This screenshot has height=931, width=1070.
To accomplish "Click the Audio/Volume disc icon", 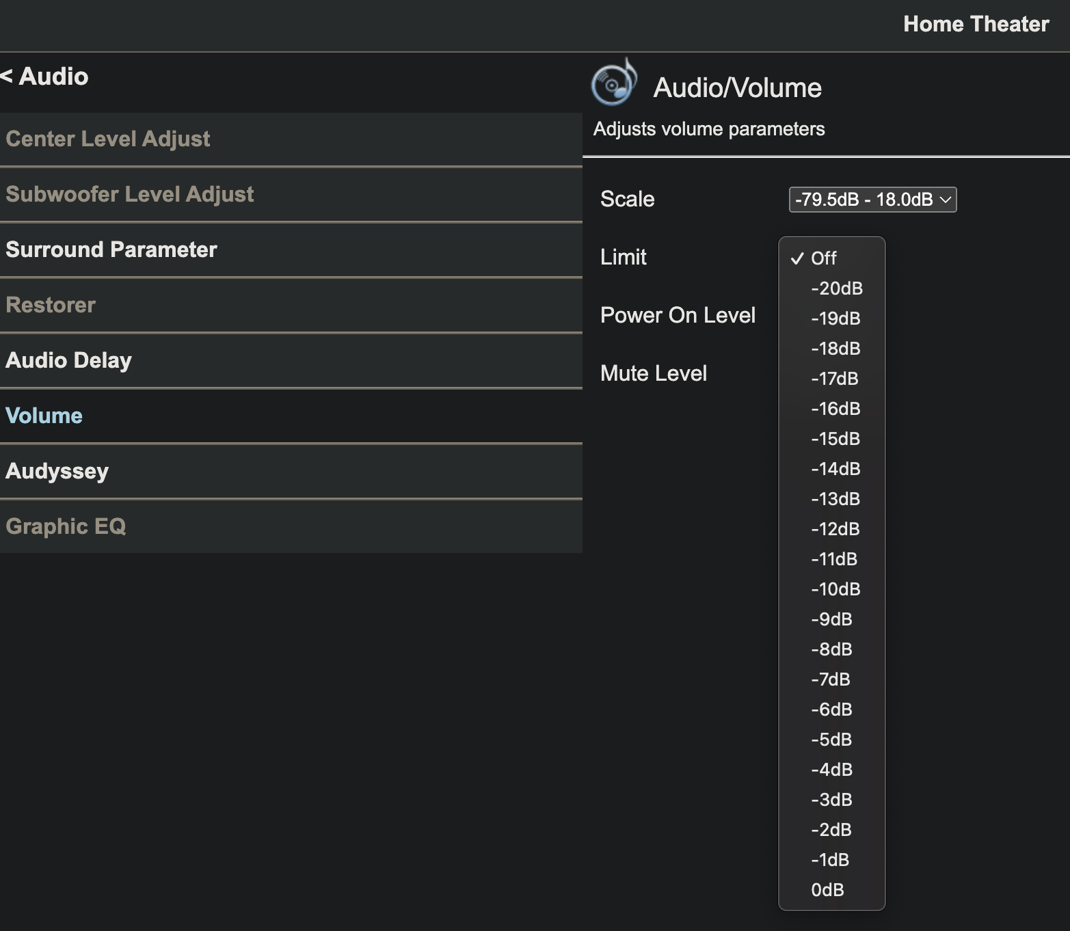I will (x=613, y=83).
